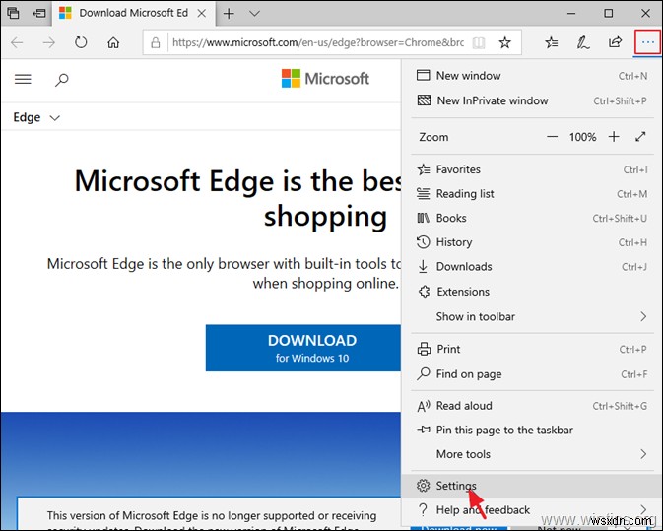Screen dimensions: 663x531
Task: Decrease zoom with minus button
Action: click(x=552, y=137)
